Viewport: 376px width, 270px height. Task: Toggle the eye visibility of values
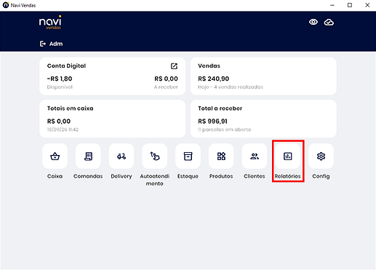pyautogui.click(x=313, y=22)
